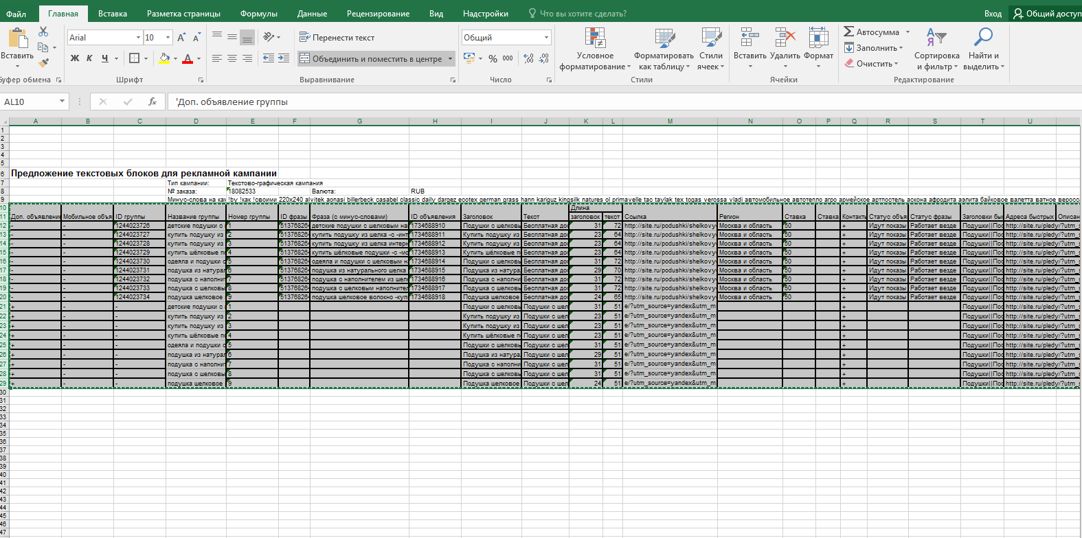Align text left
The image size is (1082, 538).
(x=217, y=58)
